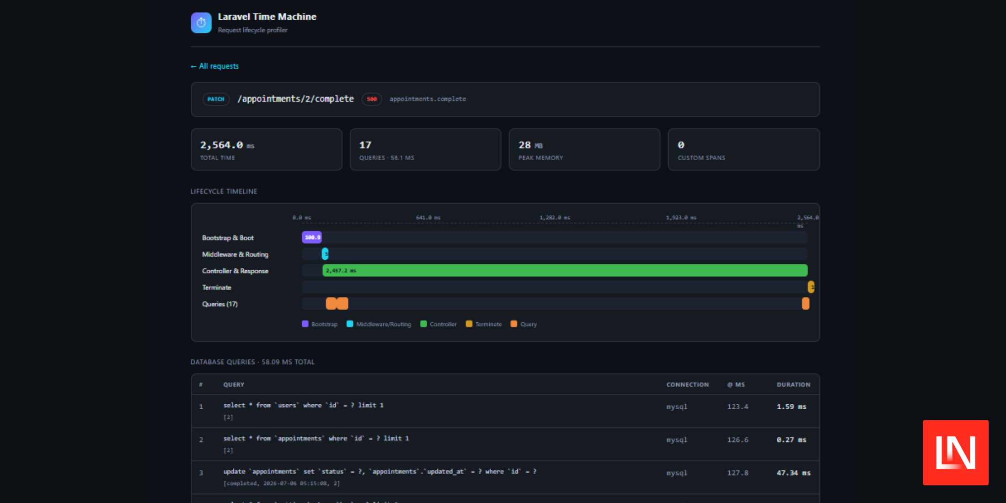The image size is (1006, 503).
Task: Click the 1,923.0 ms axis tick label
Action: (x=681, y=217)
